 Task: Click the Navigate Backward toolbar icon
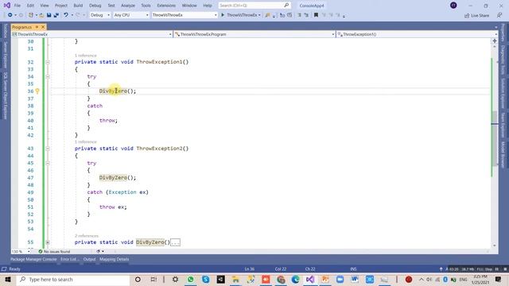10,15
